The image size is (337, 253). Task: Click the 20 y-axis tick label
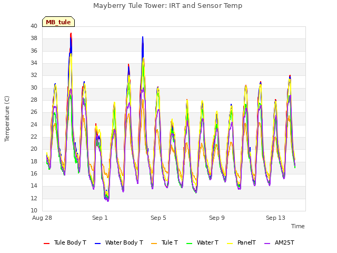tap(34, 149)
